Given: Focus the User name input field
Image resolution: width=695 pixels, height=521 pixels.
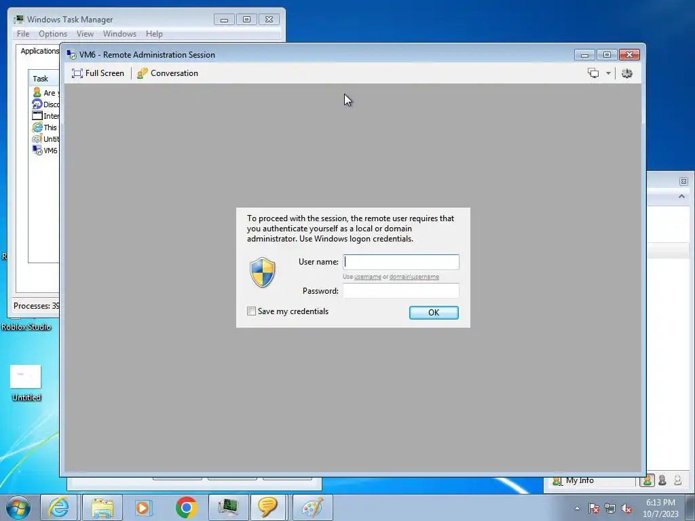Looking at the screenshot, I should point(400,262).
